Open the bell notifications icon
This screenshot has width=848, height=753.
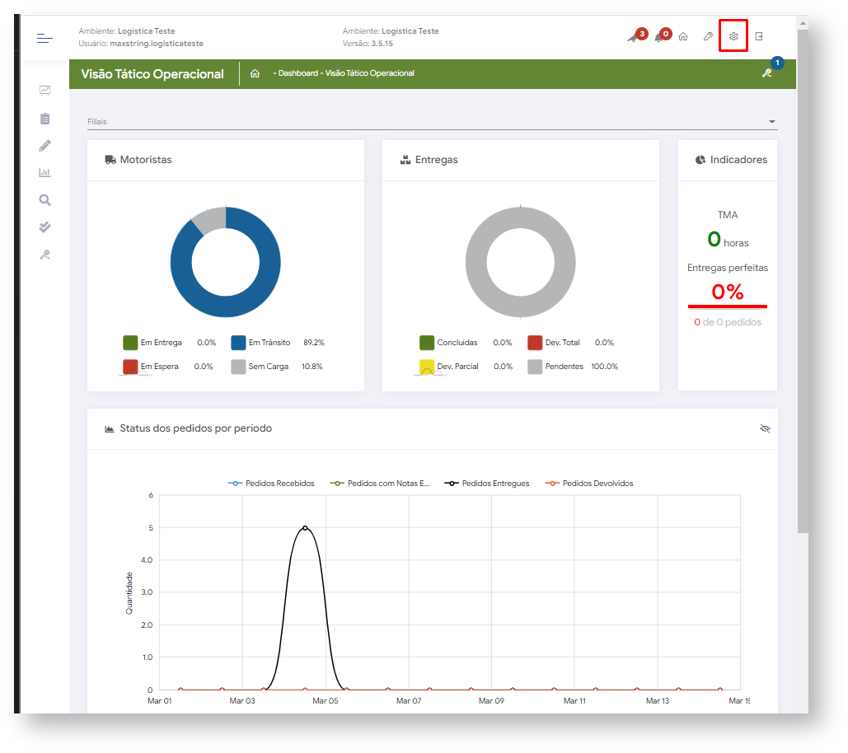tap(659, 38)
